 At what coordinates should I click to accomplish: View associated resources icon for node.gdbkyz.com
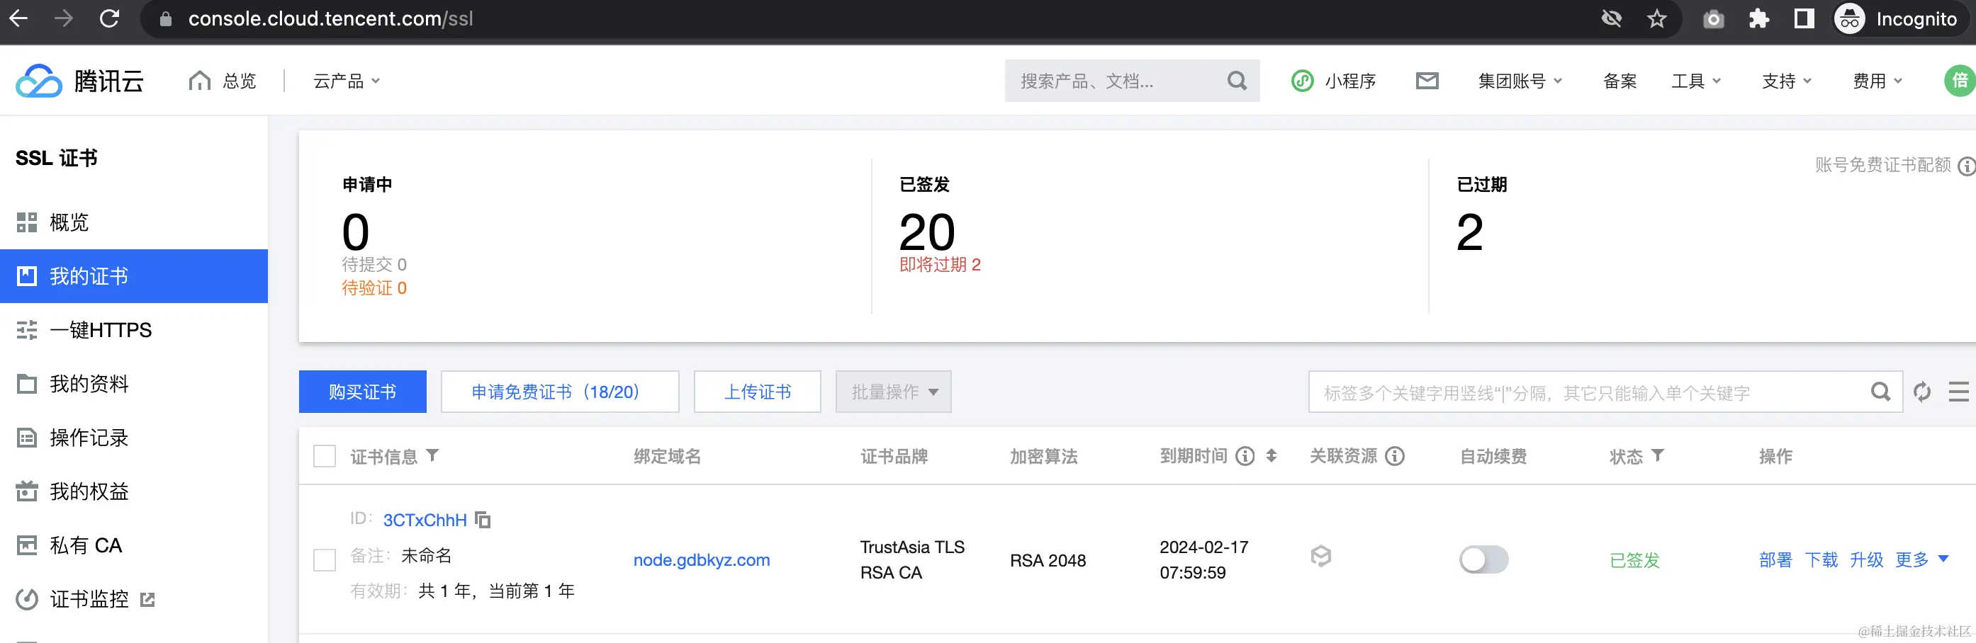(x=1320, y=556)
